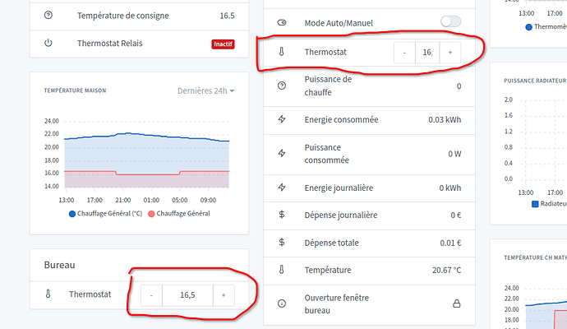This screenshot has width=567, height=329.
Task: Increase the middle panel Thermostat value
Action: click(449, 53)
